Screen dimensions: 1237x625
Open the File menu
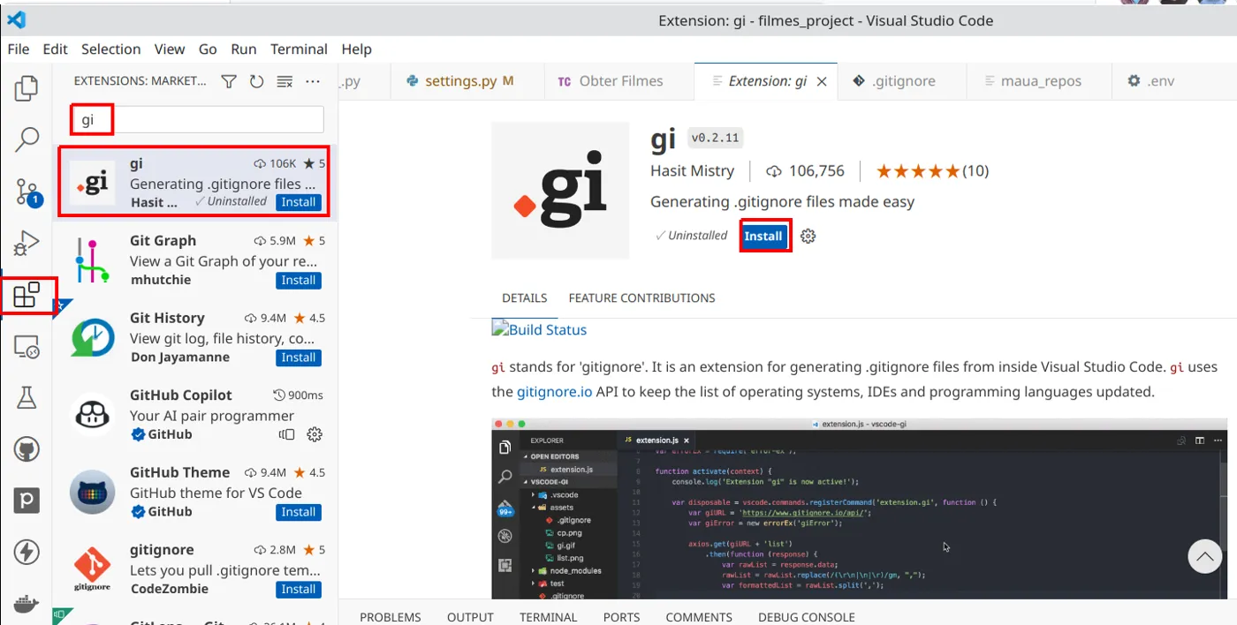tap(18, 49)
